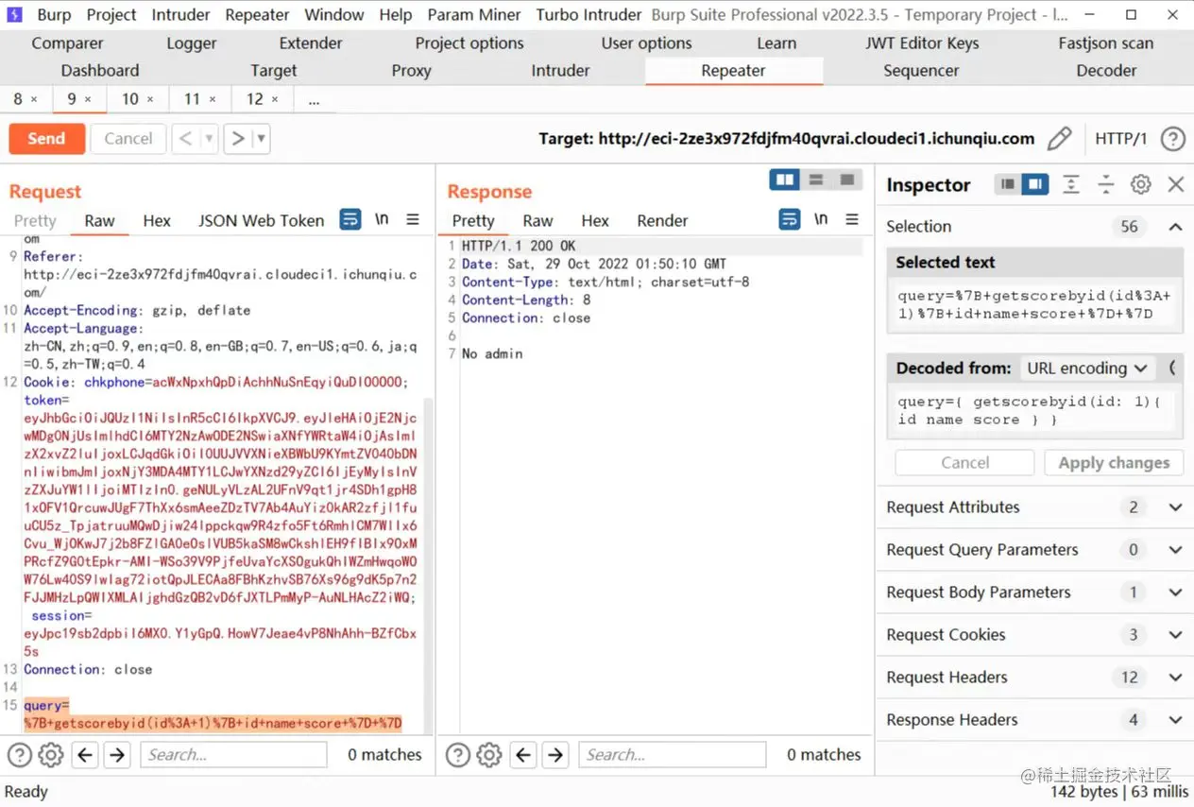Select combined tabbed layout view
Viewport: 1194px width, 807px height.
tap(847, 180)
